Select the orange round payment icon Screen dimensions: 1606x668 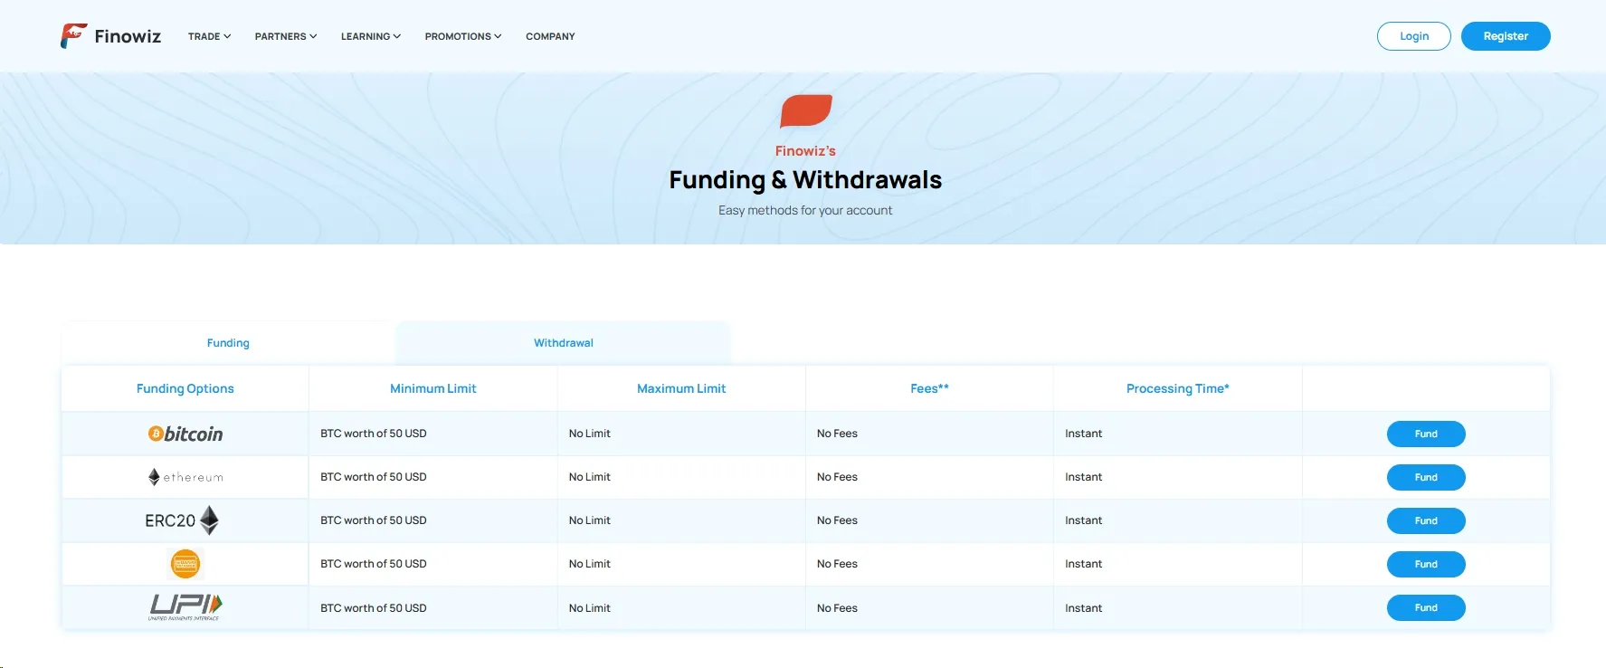(x=185, y=564)
